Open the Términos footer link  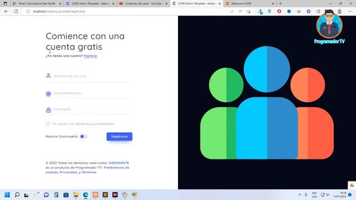click(x=89, y=172)
